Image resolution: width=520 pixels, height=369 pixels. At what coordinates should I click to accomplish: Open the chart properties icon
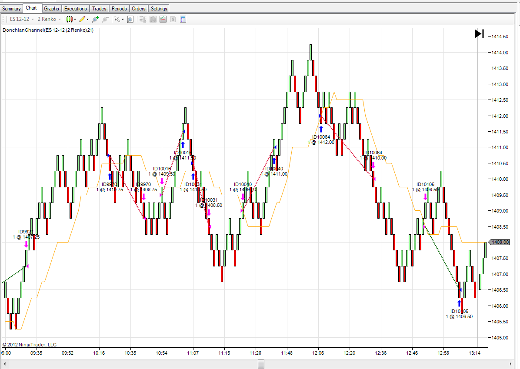tap(183, 19)
